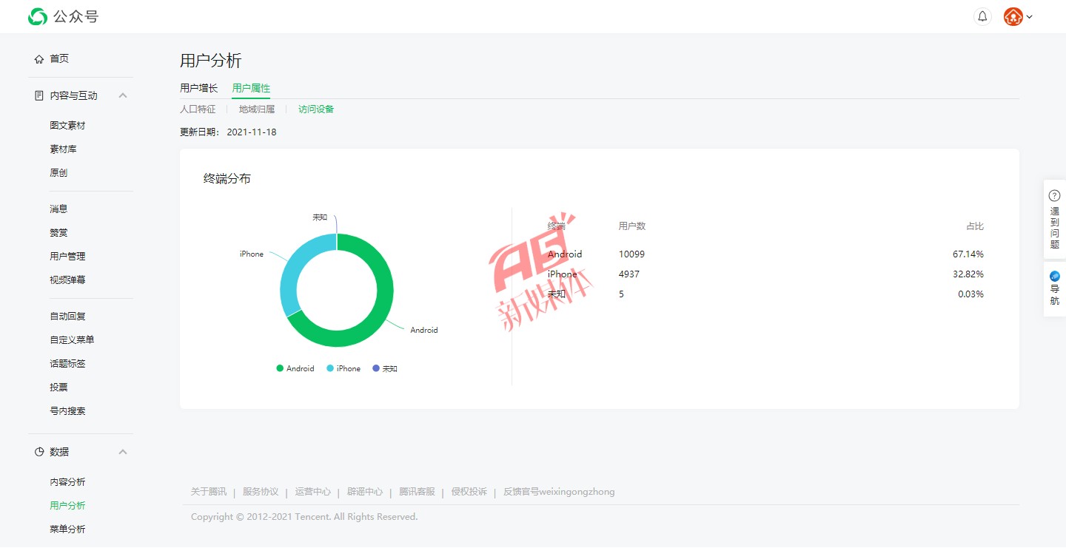
Task: Select the 用户属性 tab
Action: [251, 88]
